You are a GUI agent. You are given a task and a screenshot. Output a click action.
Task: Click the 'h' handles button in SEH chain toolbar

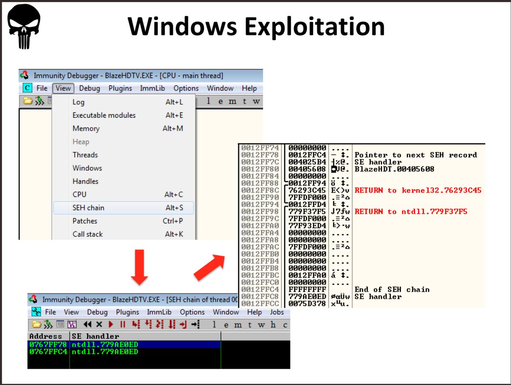pyautogui.click(x=273, y=325)
